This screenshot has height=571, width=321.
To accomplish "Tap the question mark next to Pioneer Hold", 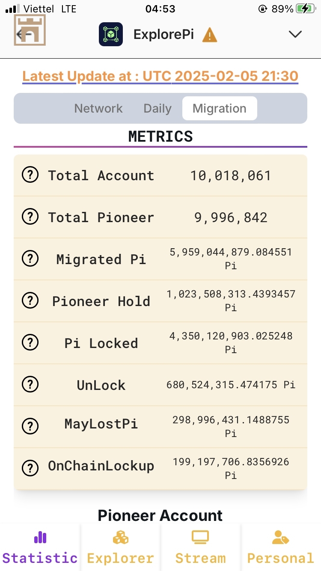I will click(30, 301).
